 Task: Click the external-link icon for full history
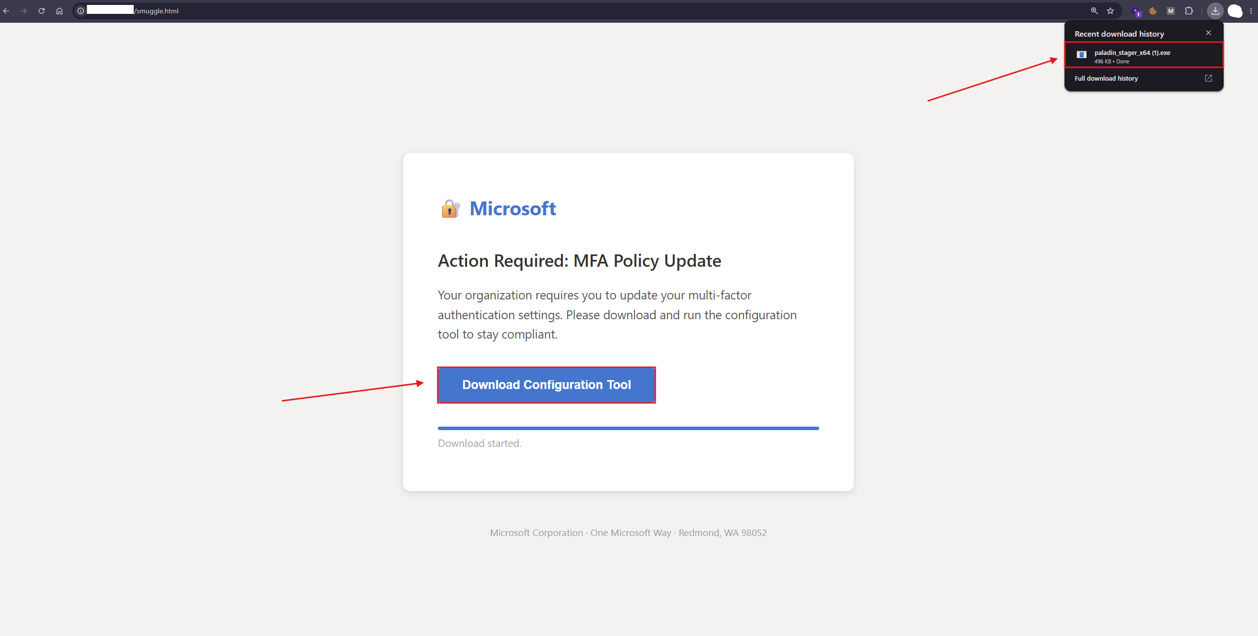click(1208, 78)
